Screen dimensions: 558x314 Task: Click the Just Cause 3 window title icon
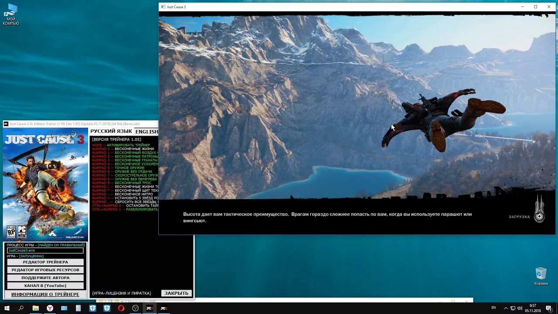(163, 7)
